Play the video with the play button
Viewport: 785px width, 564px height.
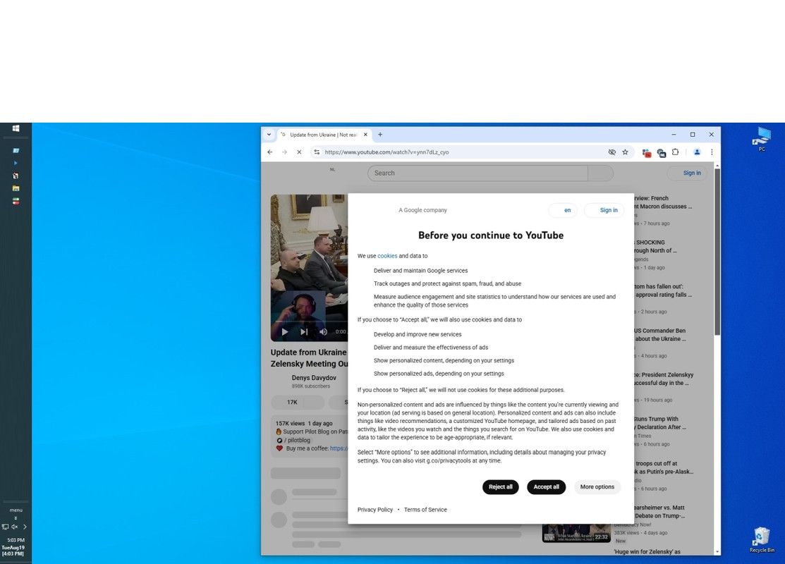pyautogui.click(x=285, y=332)
